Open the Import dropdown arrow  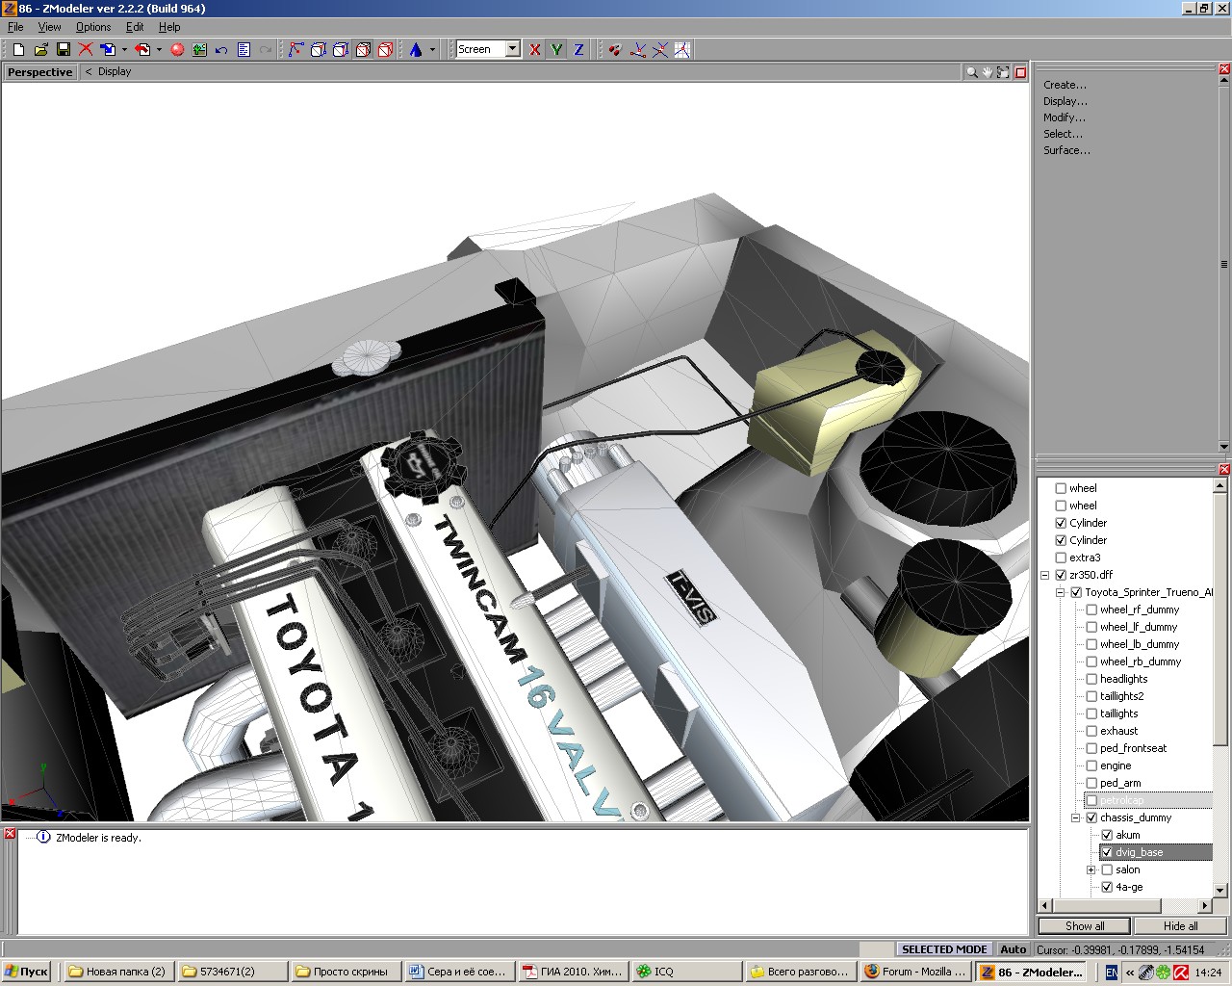point(124,49)
